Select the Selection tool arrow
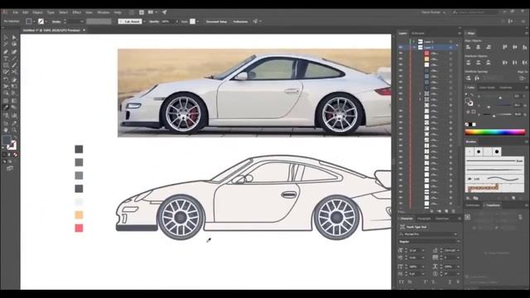Image resolution: width=530 pixels, height=298 pixels. point(6,37)
